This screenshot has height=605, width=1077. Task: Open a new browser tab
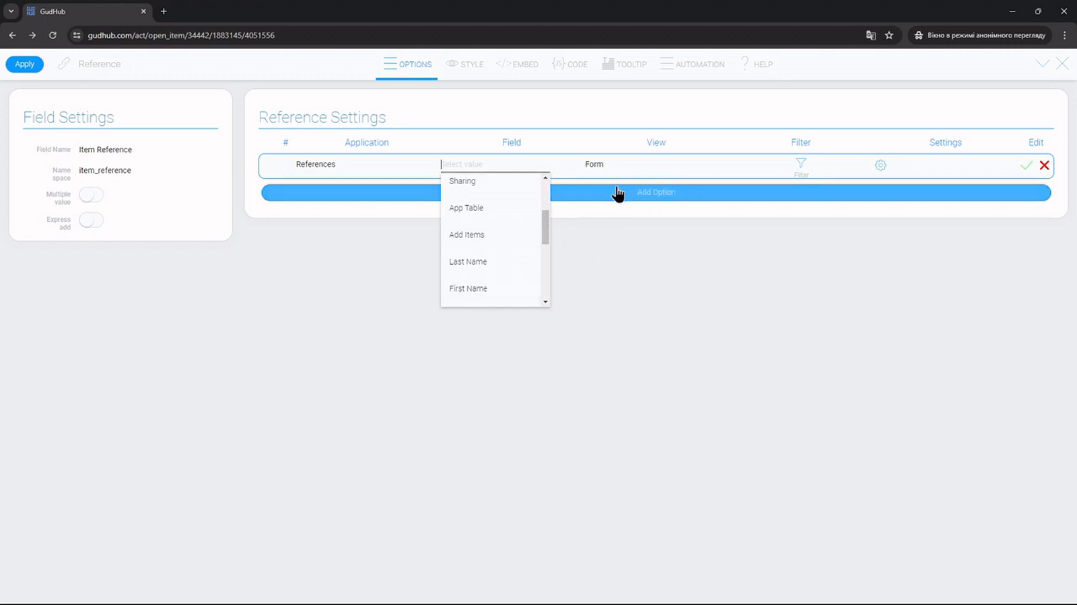(x=164, y=11)
